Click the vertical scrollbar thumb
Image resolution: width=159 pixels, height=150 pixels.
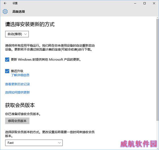coord(157,70)
